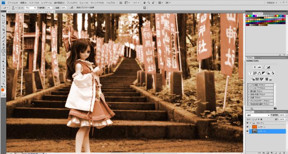Toggle visibility of レイヤー1
Screen dimensions: 288x154
click(247, 127)
